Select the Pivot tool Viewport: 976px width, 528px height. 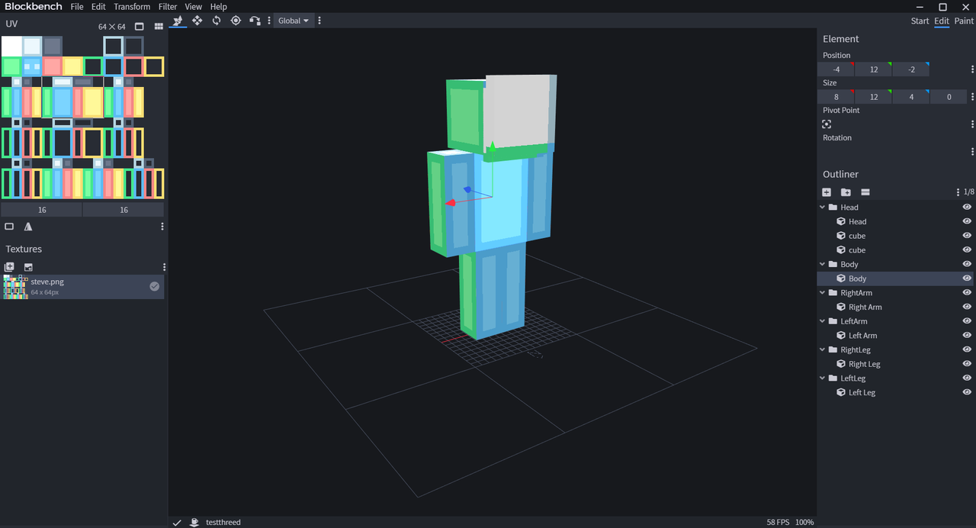[x=236, y=21]
